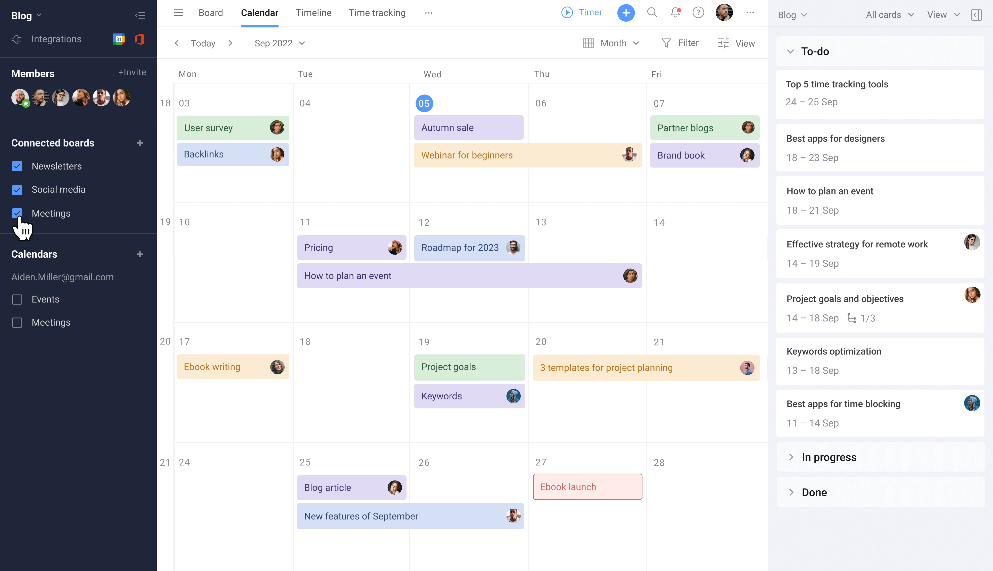Open search

[x=652, y=13]
